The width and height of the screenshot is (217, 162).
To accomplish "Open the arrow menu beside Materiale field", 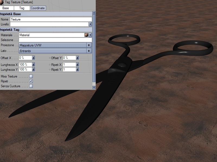I will (90, 35).
